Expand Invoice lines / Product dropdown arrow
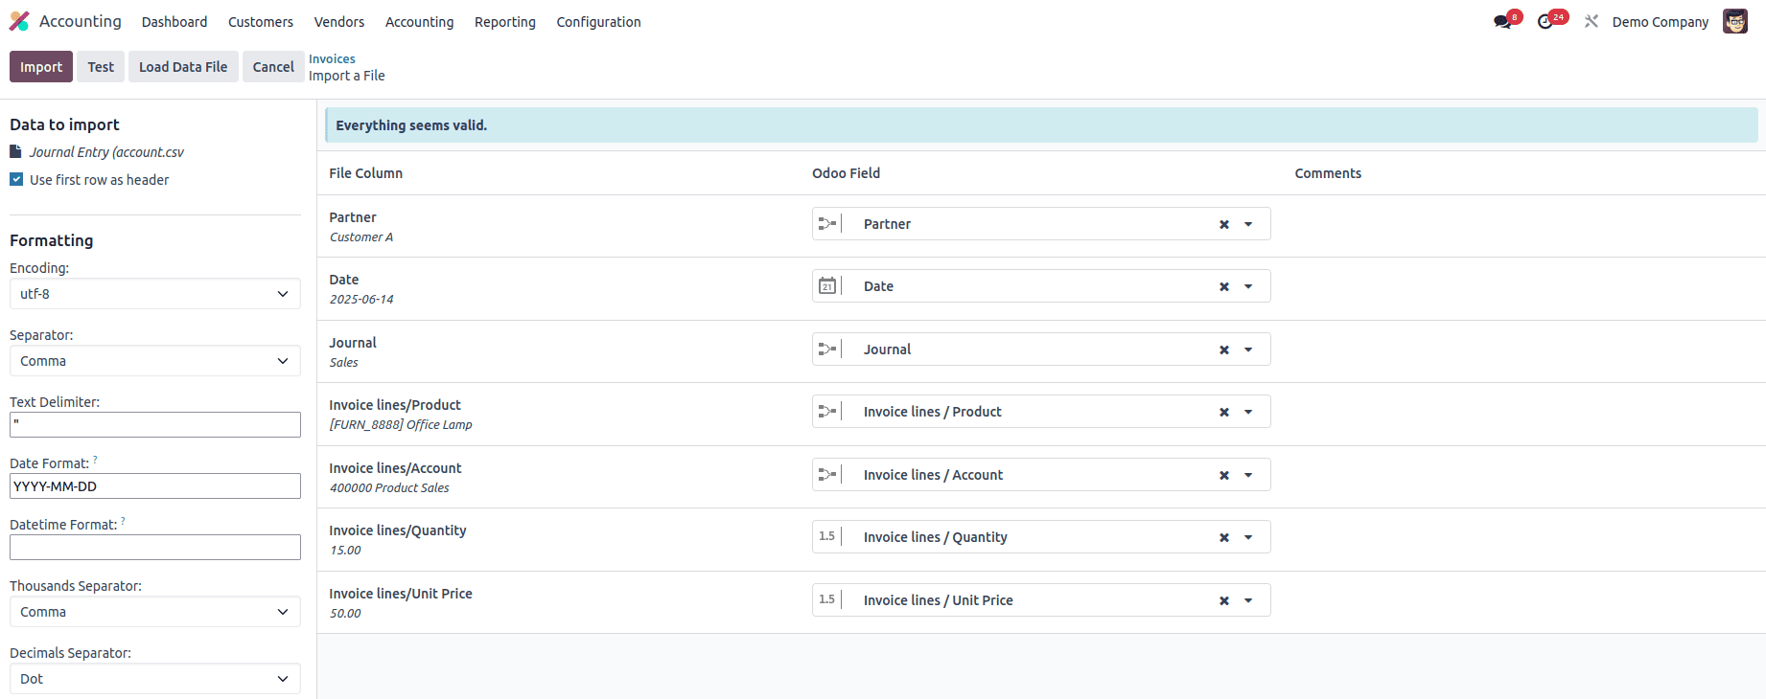1766x699 pixels. point(1248,412)
